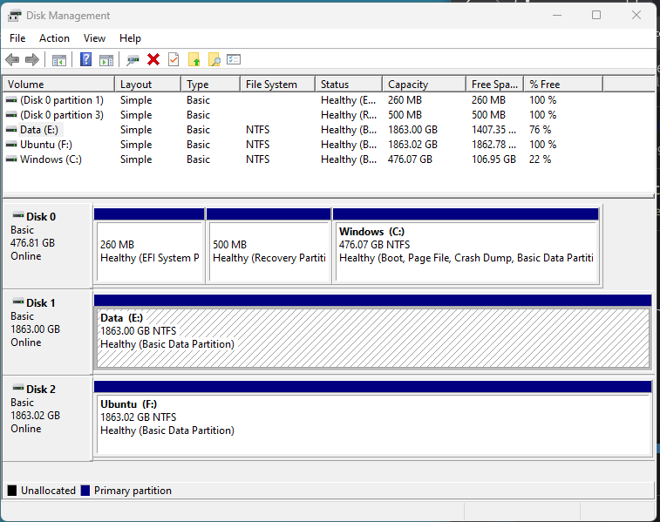This screenshot has width=660, height=522.
Task: Select "(Disk 0 partition 1)" volume row
Action: pos(61,100)
